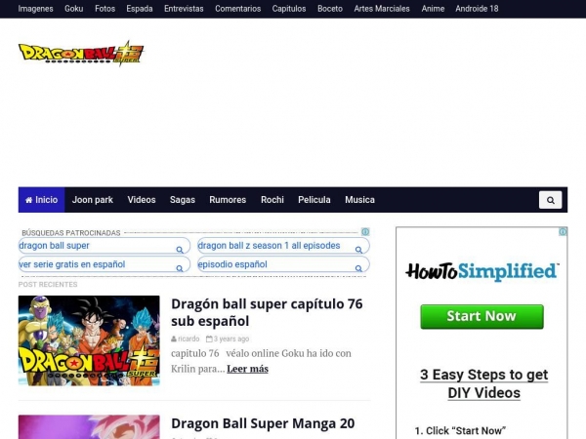Open the Anime top menu item
Viewport: 586px width, 439px height.
(x=433, y=9)
